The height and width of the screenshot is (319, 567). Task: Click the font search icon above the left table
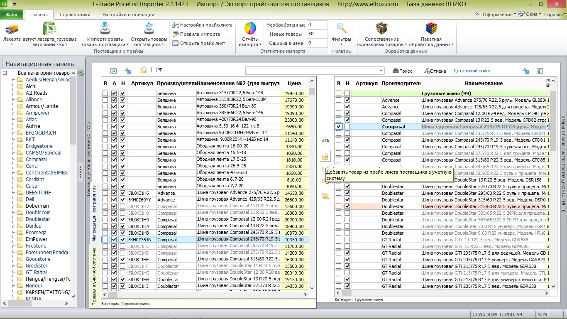tap(128, 71)
